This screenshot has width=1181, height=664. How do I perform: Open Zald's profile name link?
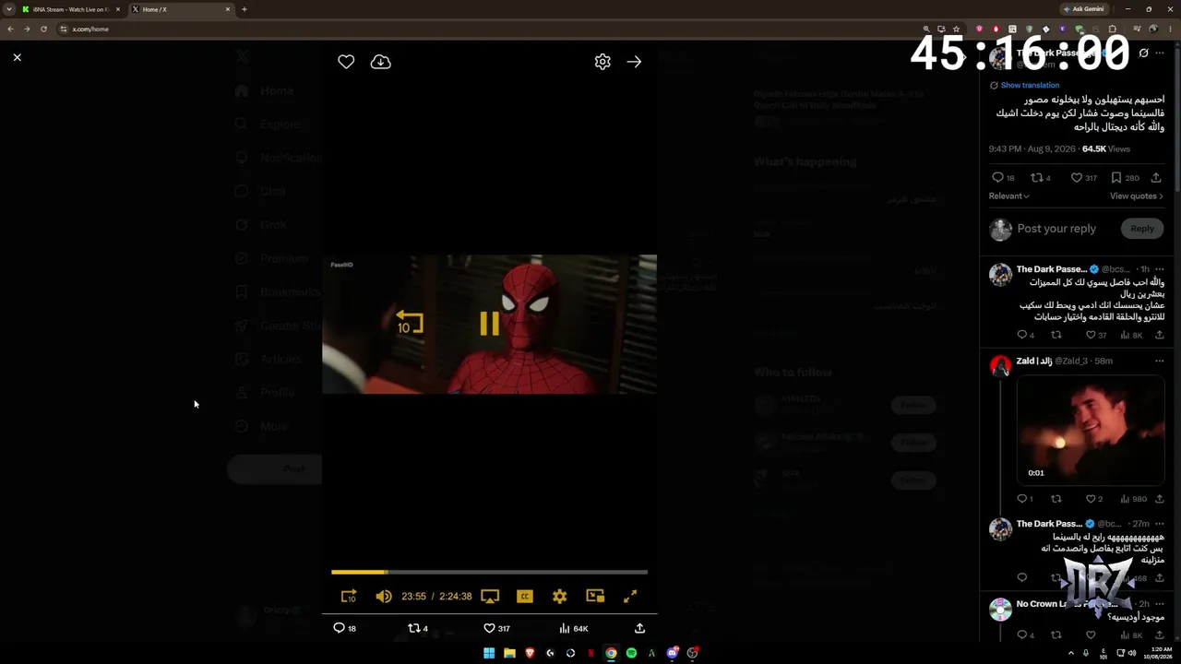(1034, 361)
